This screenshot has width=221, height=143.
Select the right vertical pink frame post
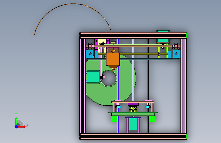tap(184, 86)
